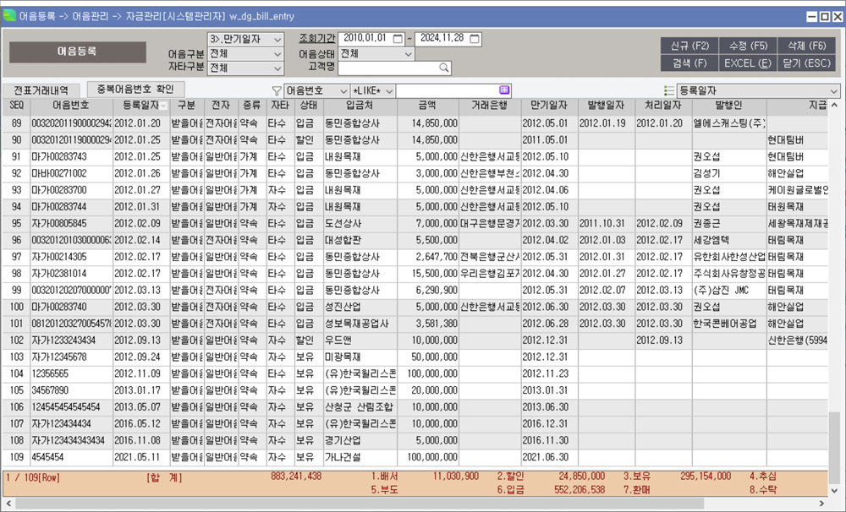Click the 입금처 column header
The image size is (846, 512).
click(x=360, y=106)
